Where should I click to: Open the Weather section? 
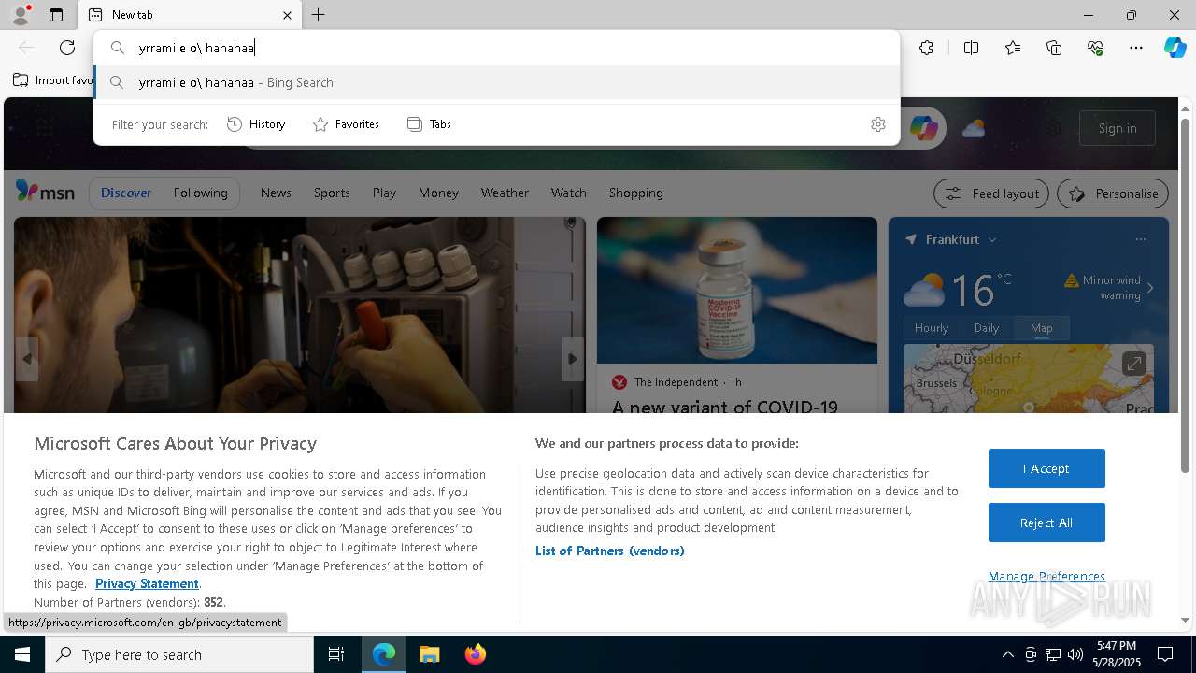tap(505, 193)
